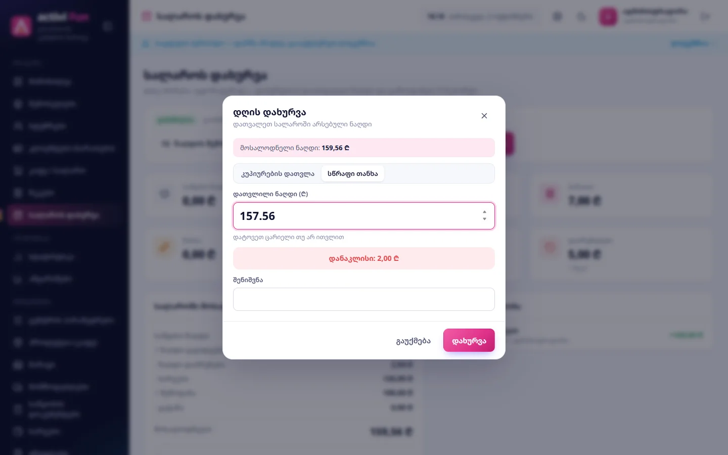Increase counted cash with up stepper arrow
Screen dimensions: 728x455
point(484,212)
